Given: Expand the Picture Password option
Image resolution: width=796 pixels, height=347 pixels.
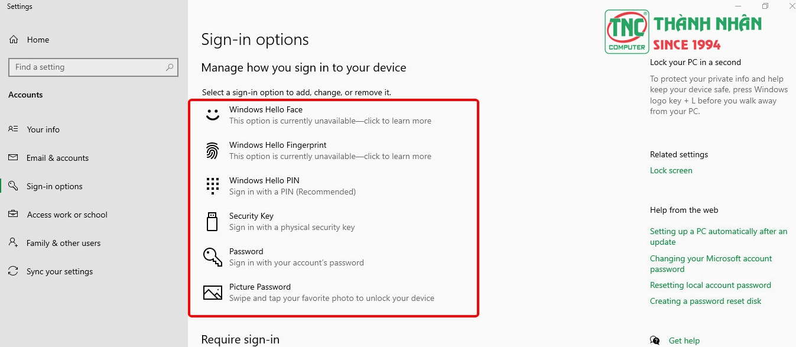Looking at the screenshot, I should 332,292.
